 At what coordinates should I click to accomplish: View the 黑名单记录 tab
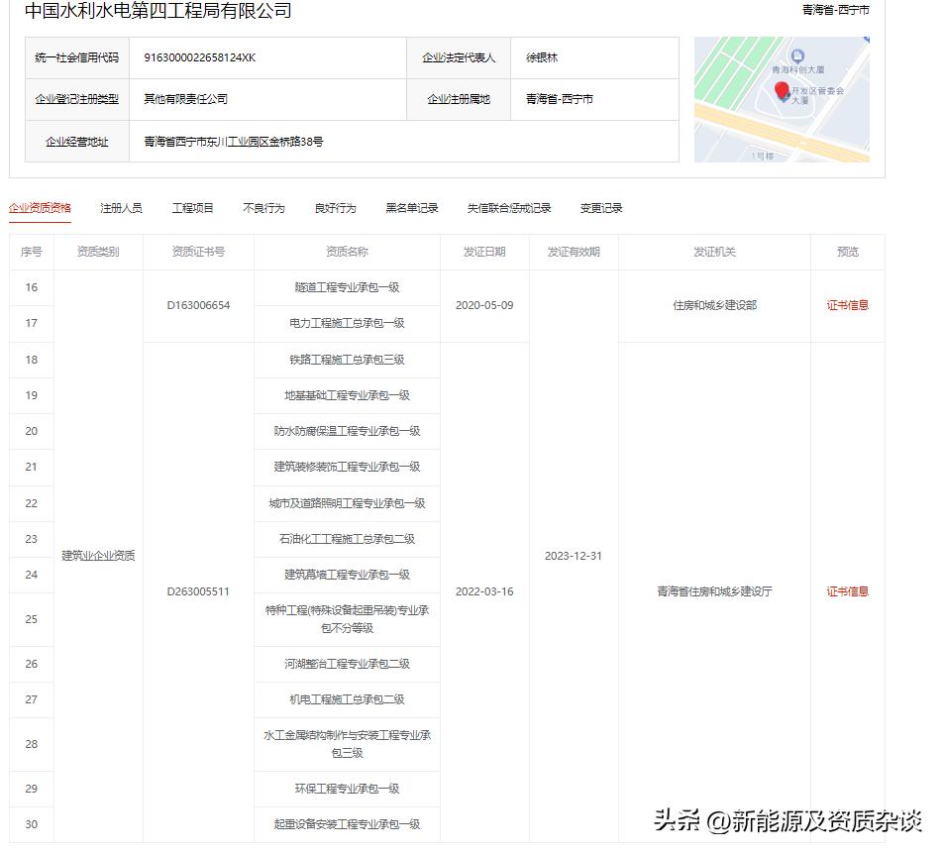click(411, 208)
